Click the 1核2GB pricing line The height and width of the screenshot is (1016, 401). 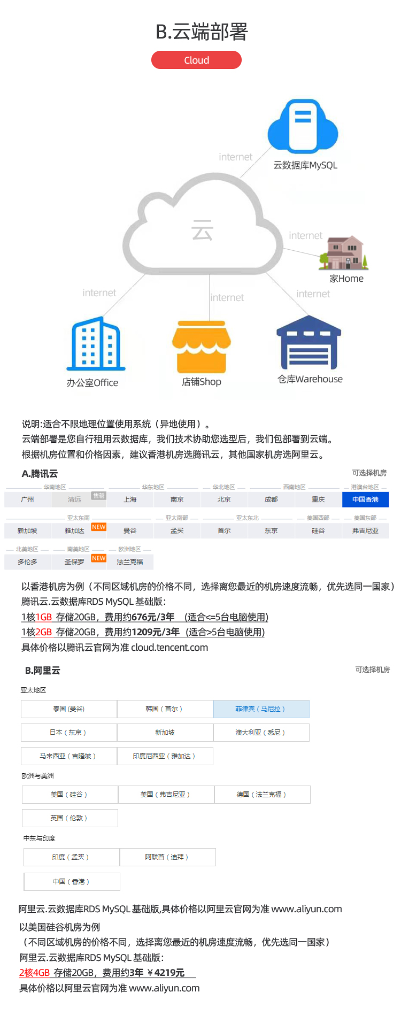pos(143,632)
